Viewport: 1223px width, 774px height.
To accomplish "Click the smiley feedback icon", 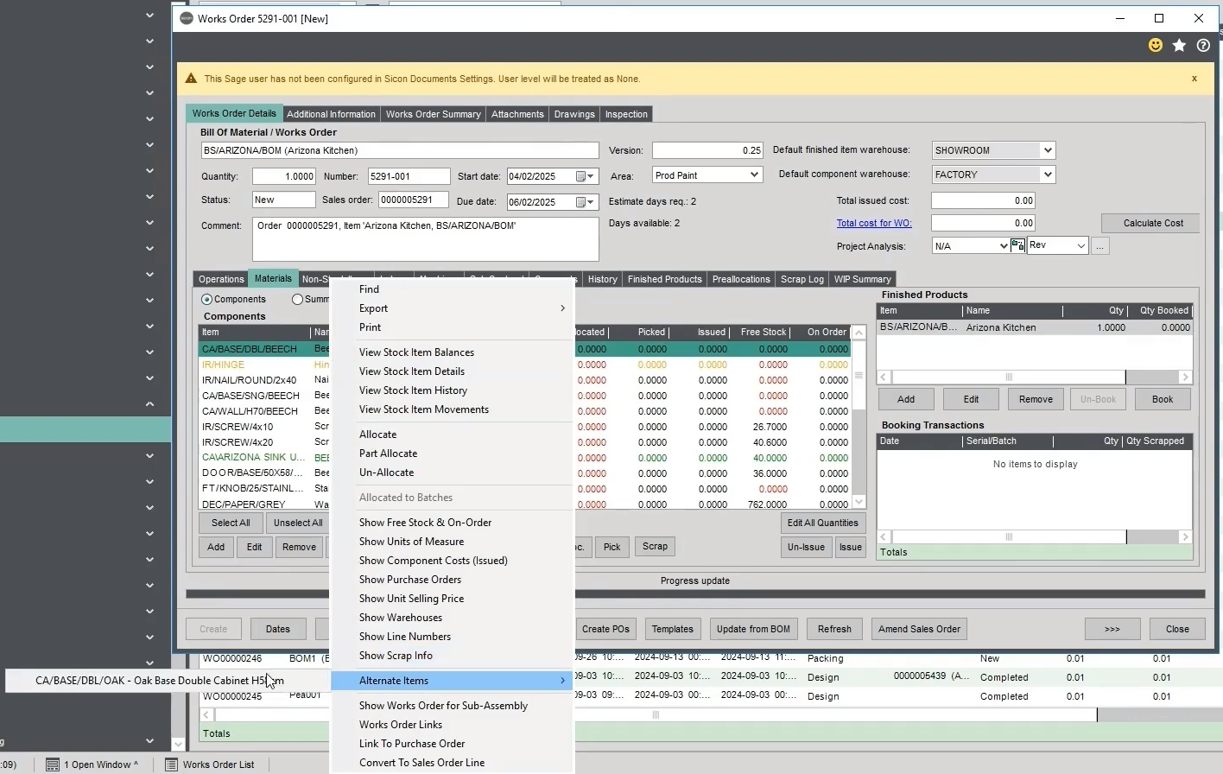I will [1156, 45].
